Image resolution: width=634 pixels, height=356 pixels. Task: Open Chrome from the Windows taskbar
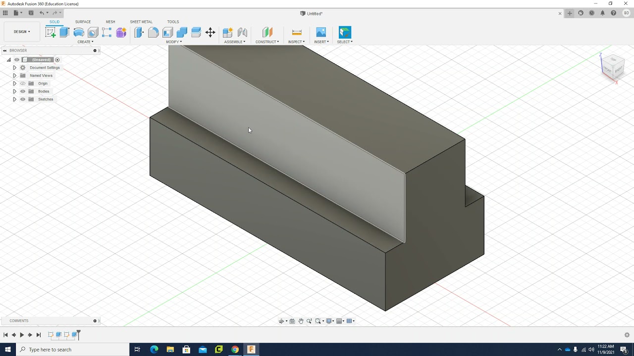point(235,350)
